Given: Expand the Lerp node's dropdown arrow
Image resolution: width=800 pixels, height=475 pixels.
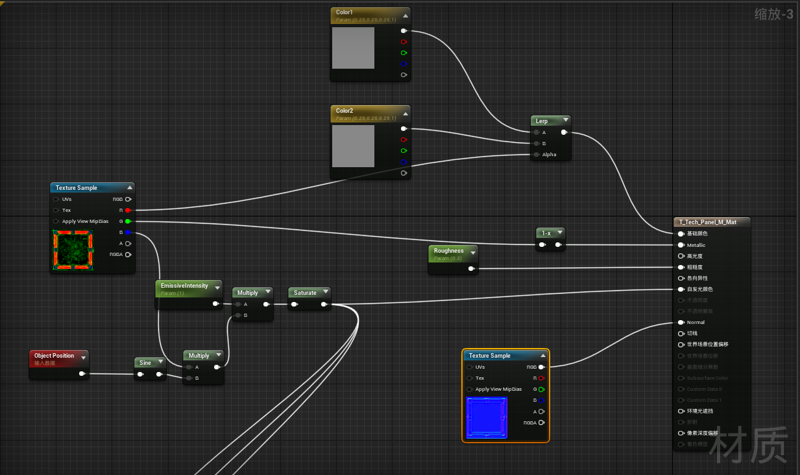Looking at the screenshot, I should [x=566, y=120].
